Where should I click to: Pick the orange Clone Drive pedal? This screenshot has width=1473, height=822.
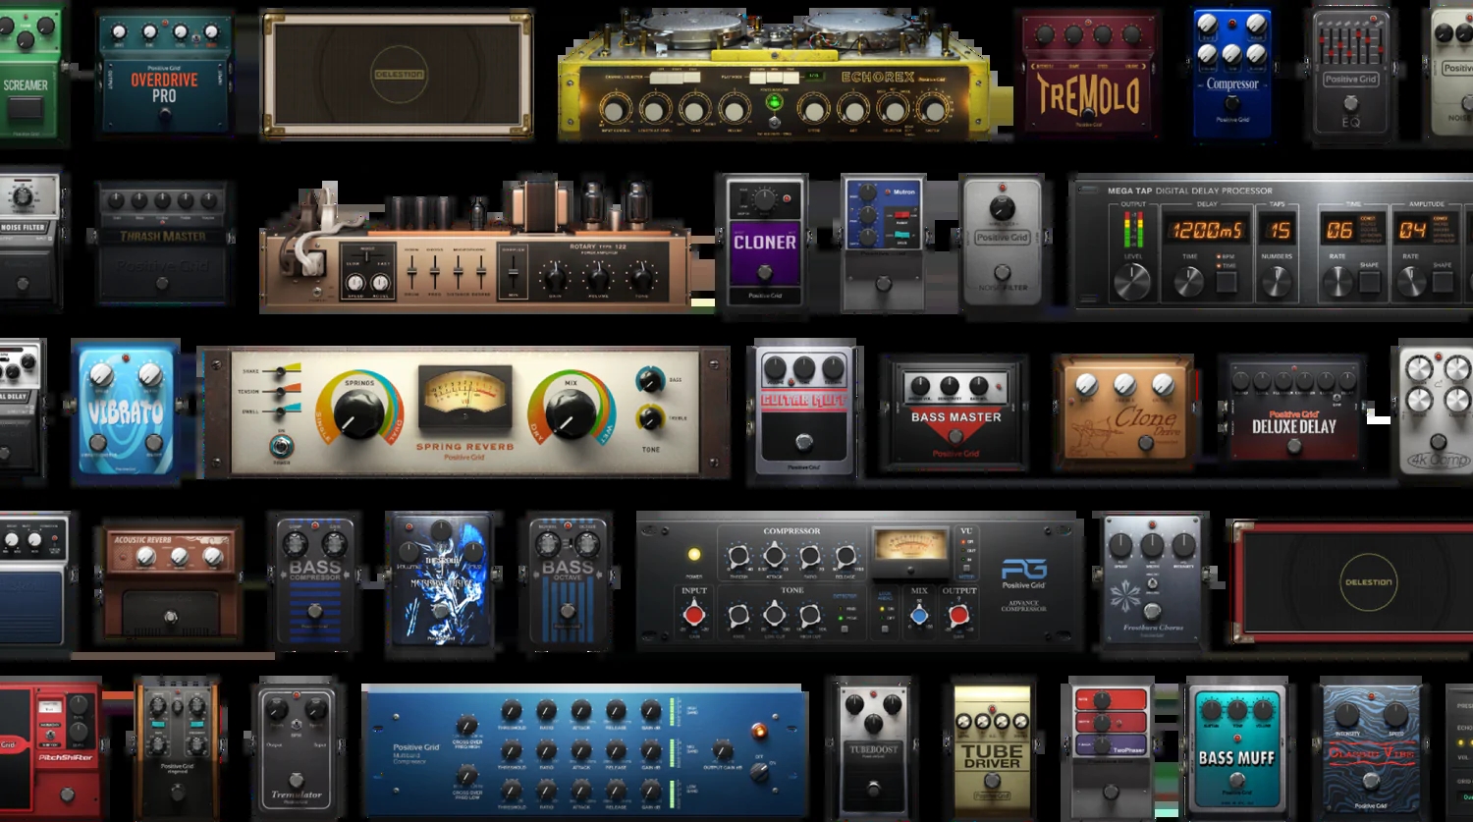pos(1125,412)
